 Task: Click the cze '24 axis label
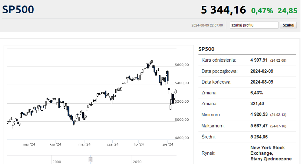point(113,144)
